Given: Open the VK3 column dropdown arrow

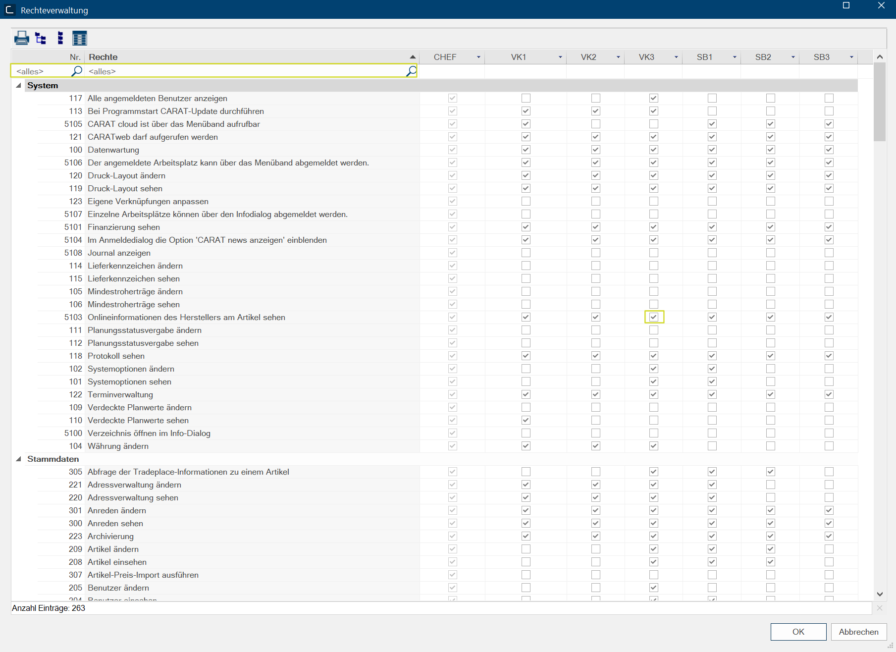Looking at the screenshot, I should pyautogui.click(x=676, y=57).
